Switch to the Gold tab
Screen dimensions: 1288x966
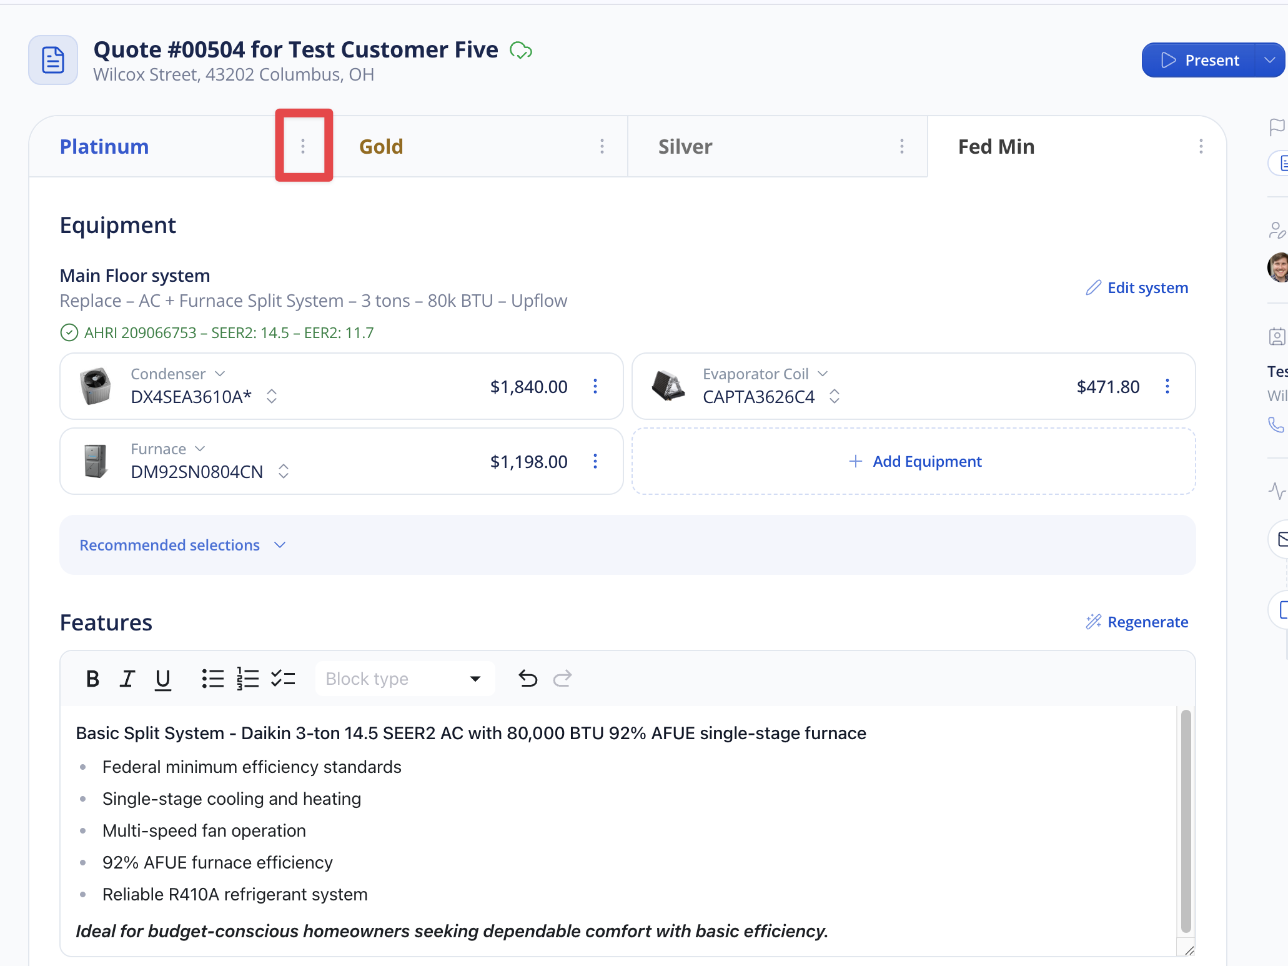tap(381, 146)
